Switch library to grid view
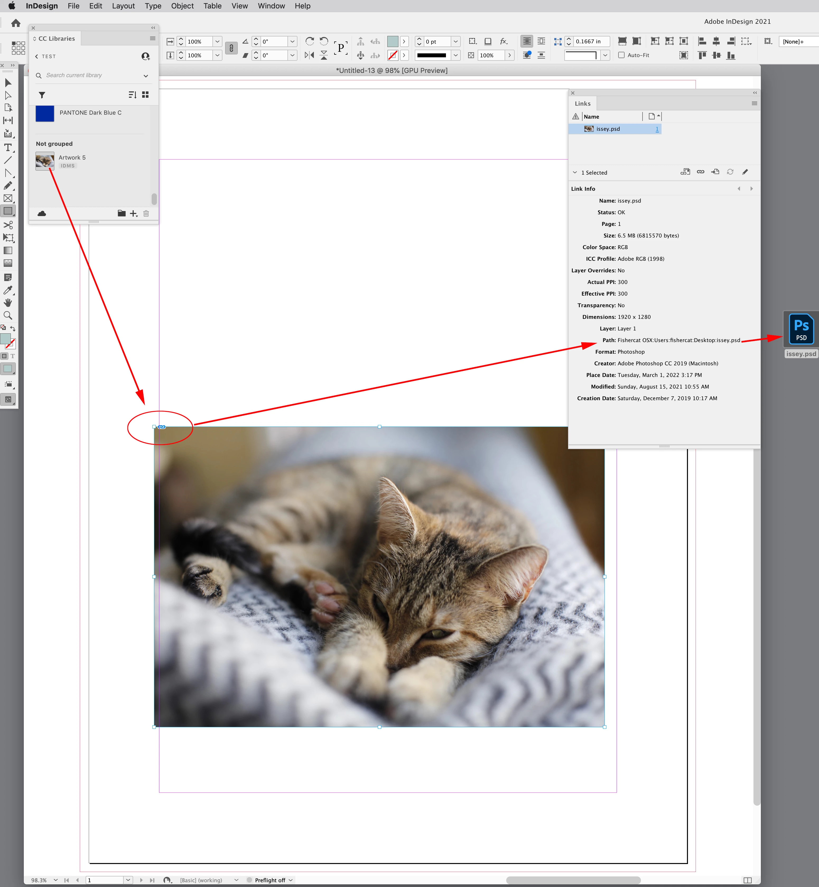Viewport: 819px width, 887px height. (145, 95)
